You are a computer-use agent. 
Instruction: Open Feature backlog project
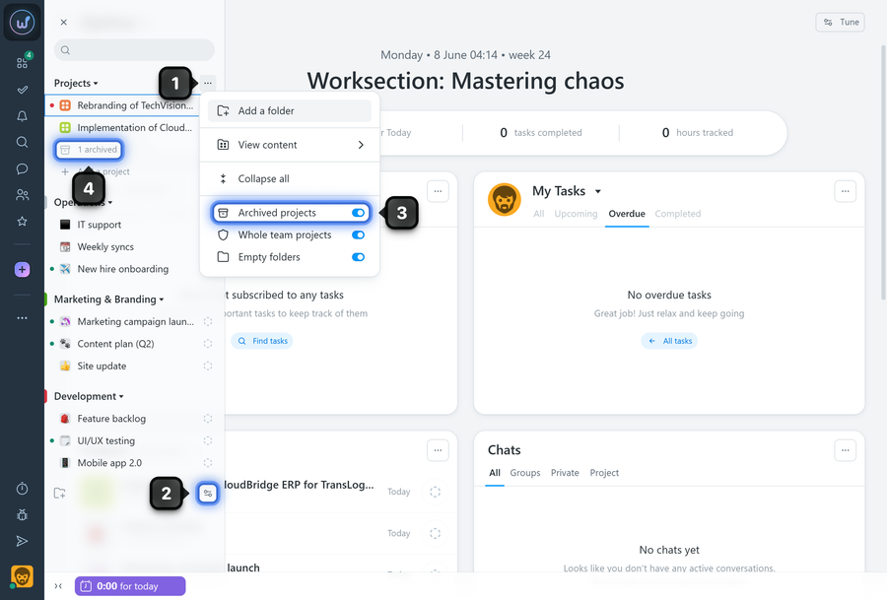pos(111,419)
